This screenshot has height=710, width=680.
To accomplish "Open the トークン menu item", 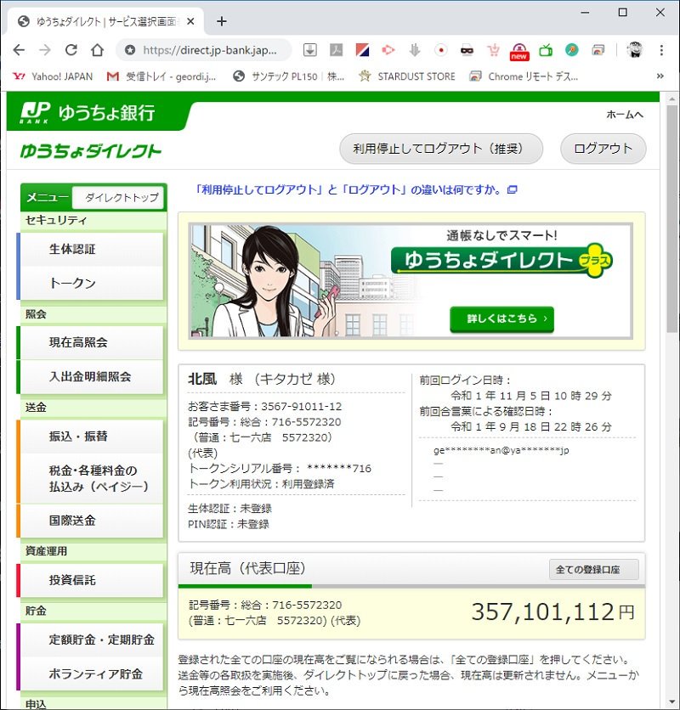I will (x=91, y=284).
